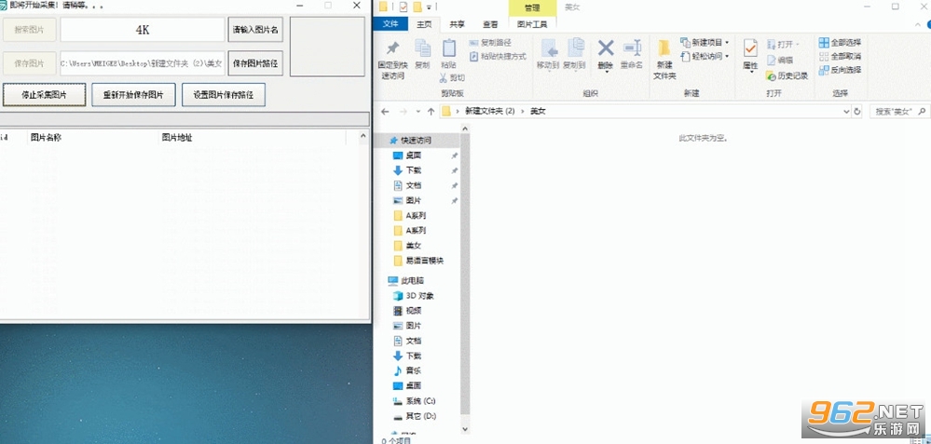Click Invert selection 反向选择
Screen dimensions: 931x444
840,70
